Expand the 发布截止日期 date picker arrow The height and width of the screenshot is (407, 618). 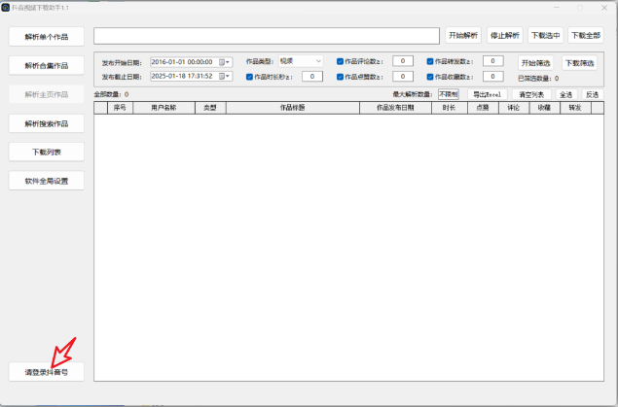pyautogui.click(x=230, y=76)
